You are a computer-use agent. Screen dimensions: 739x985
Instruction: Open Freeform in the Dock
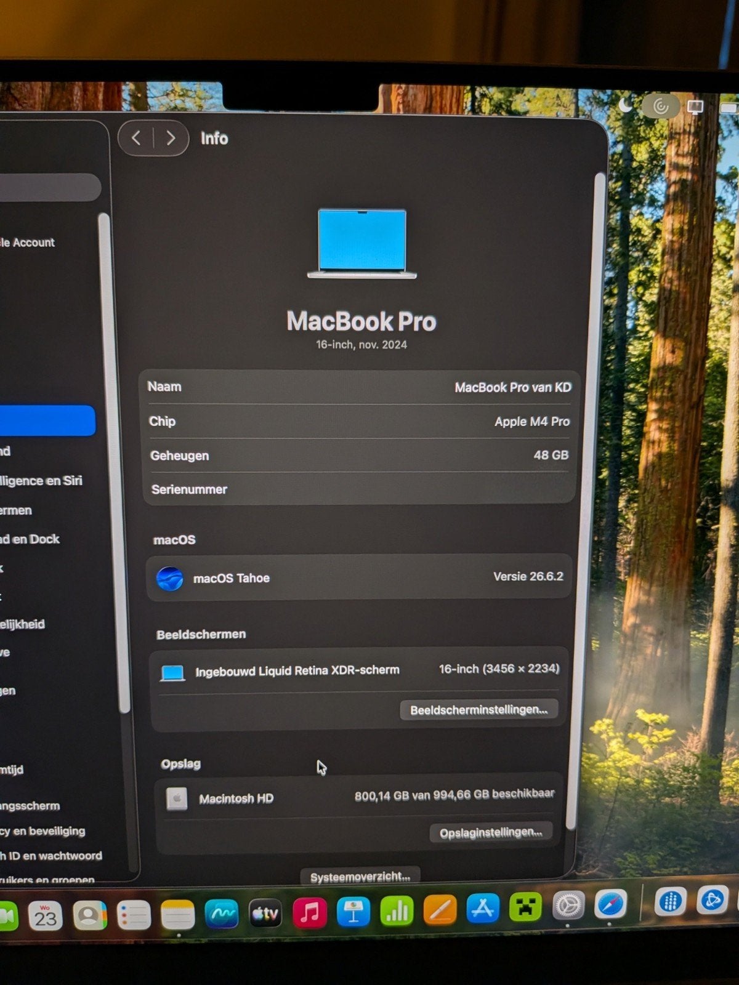[222, 914]
